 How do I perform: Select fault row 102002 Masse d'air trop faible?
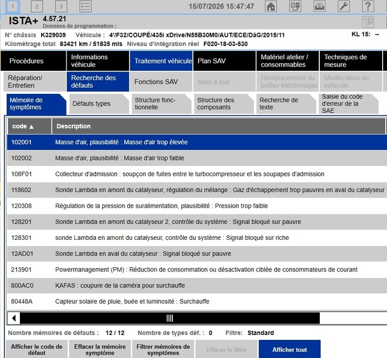(x=197, y=158)
